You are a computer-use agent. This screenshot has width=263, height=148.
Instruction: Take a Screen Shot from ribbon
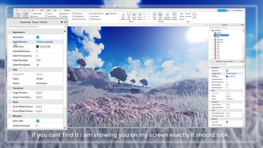134,16
